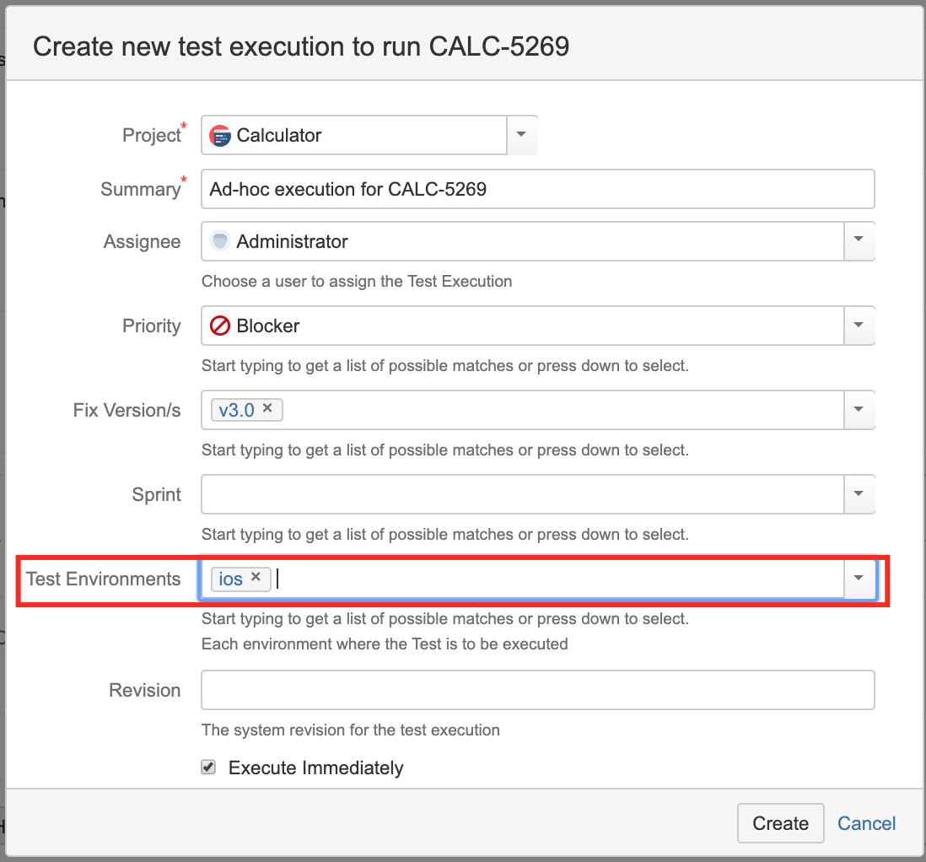Uncheck Execute Immediately checkbox
The height and width of the screenshot is (862, 926).
[207, 767]
